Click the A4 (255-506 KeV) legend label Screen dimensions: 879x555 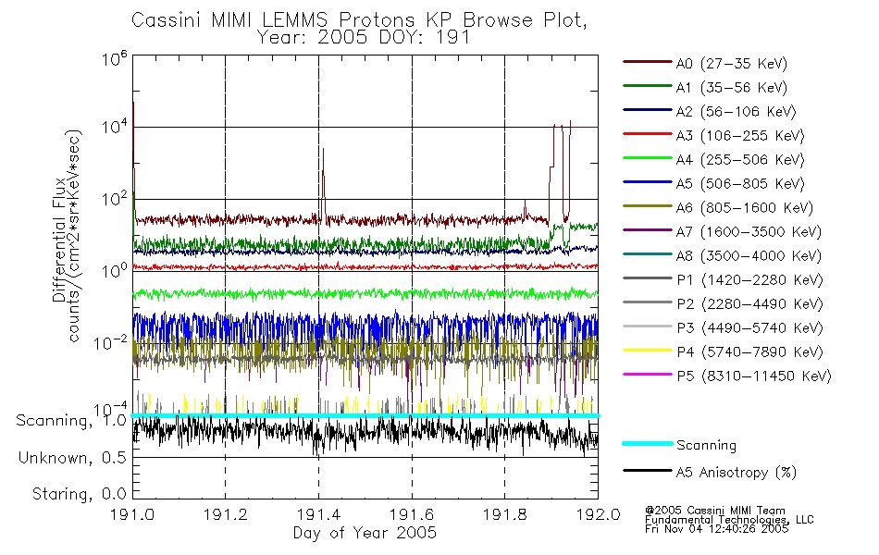point(740,160)
